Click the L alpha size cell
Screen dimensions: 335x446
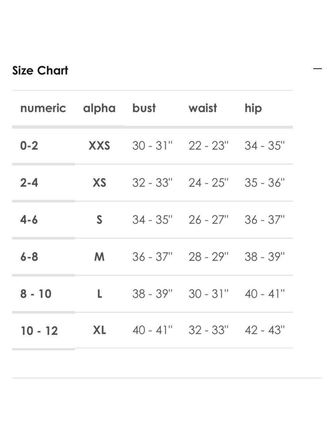[x=99, y=294]
